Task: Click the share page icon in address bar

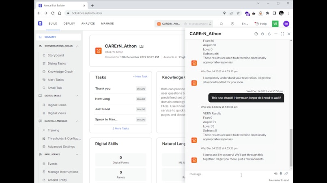Action: 231,13
